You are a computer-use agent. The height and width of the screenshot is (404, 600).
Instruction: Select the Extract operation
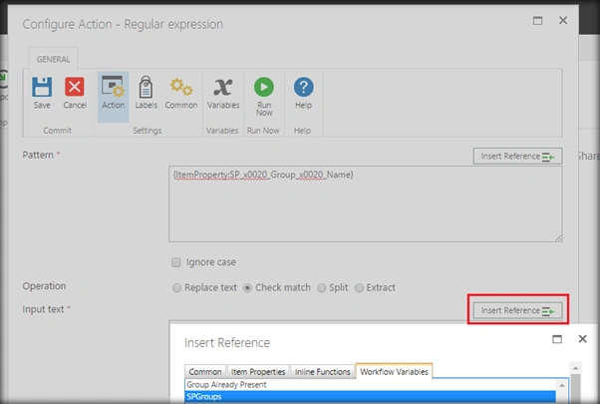pos(359,288)
